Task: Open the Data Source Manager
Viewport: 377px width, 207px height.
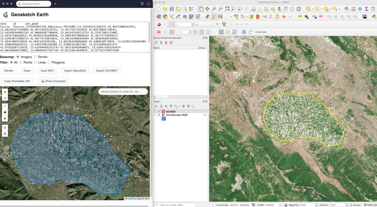Action: point(159,17)
